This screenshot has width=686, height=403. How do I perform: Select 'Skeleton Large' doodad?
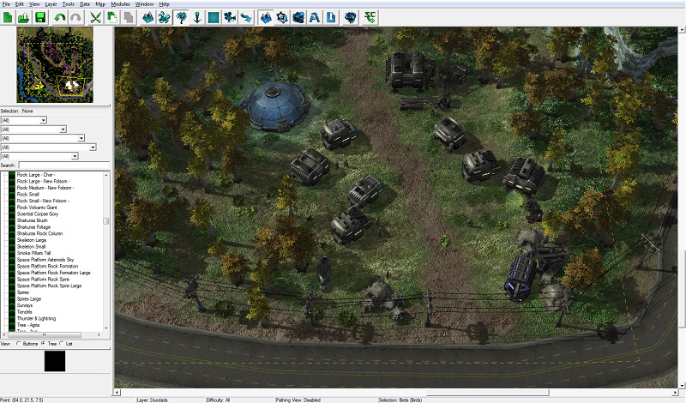tap(32, 240)
